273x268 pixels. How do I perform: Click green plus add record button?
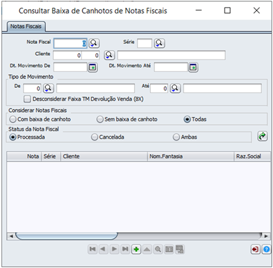point(136,249)
